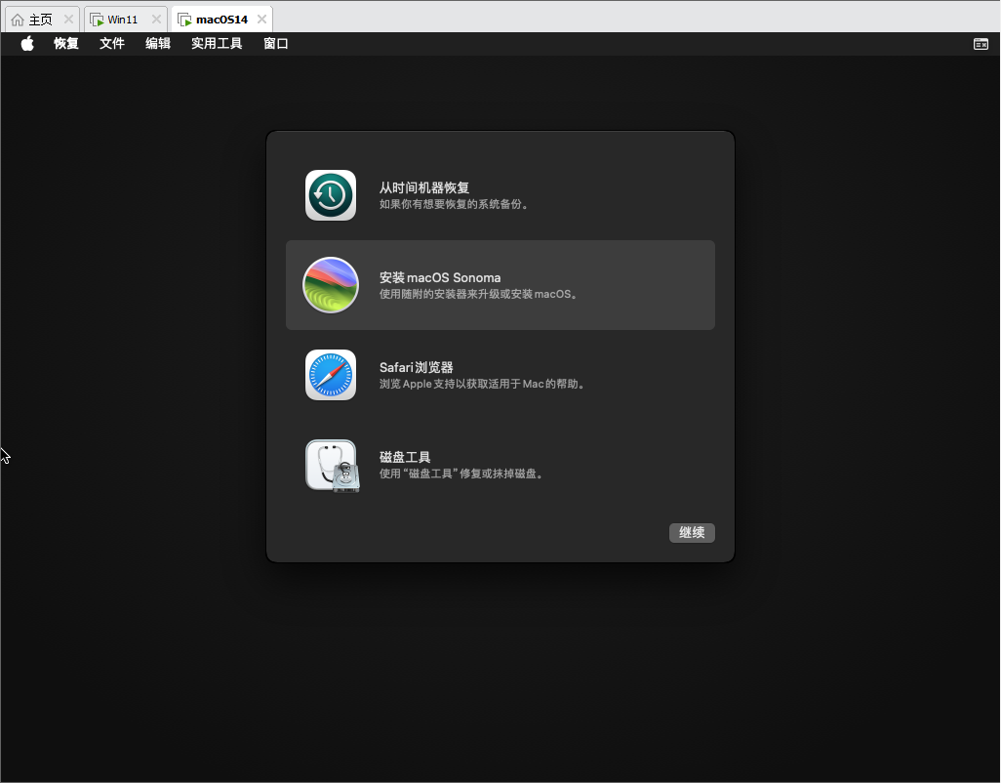Click the 继续 button
Viewport: 1001px width, 783px height.
tap(692, 533)
